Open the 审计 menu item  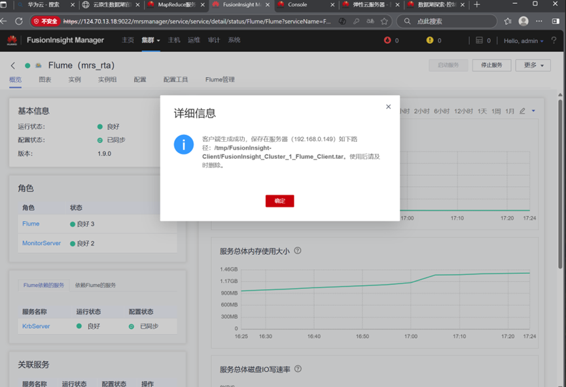point(214,40)
